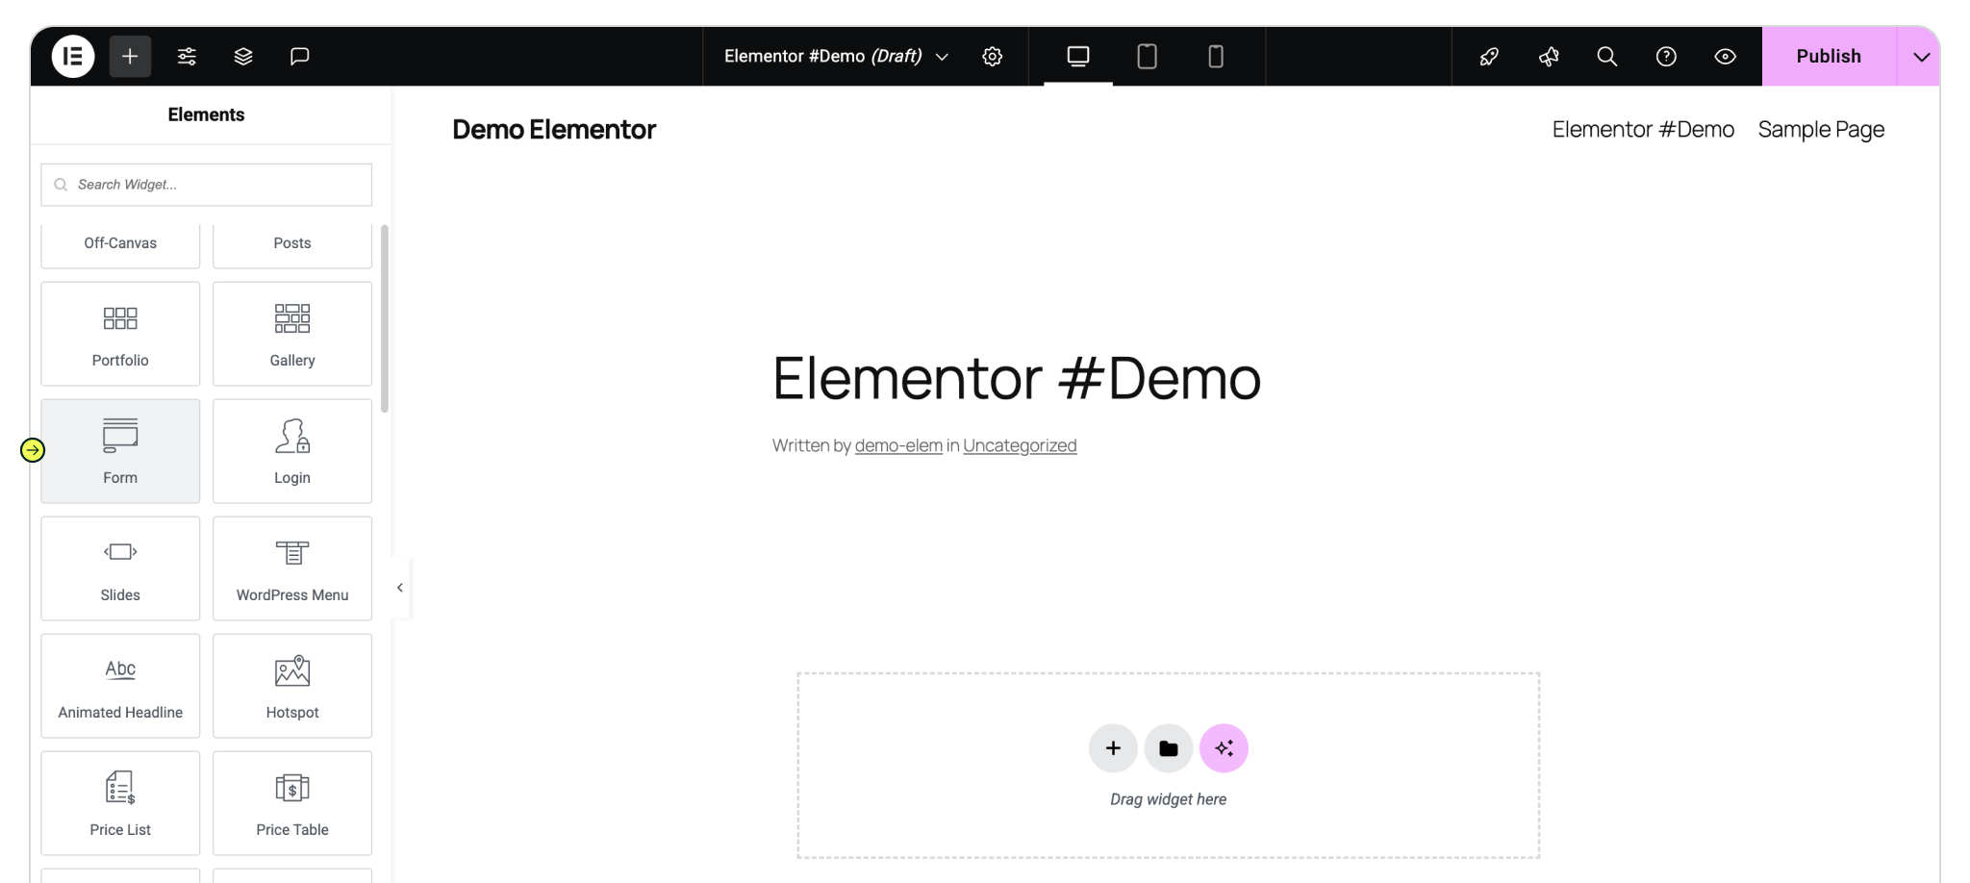Viewport: 1970px width, 883px height.
Task: Select the Form widget
Action: pyautogui.click(x=120, y=451)
